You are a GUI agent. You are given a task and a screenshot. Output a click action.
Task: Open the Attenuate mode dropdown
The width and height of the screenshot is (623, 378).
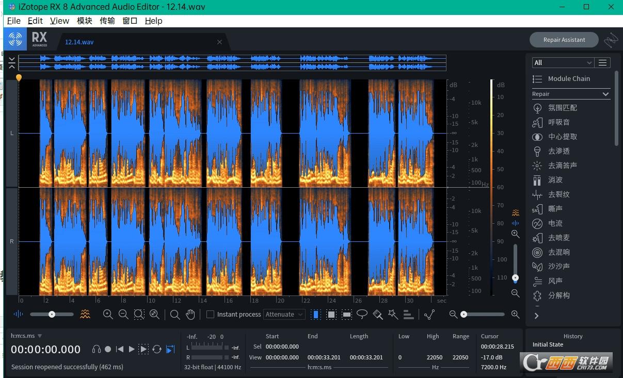(x=284, y=314)
